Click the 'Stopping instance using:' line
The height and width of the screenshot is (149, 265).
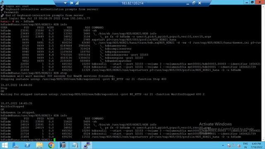(x=84, y=79)
